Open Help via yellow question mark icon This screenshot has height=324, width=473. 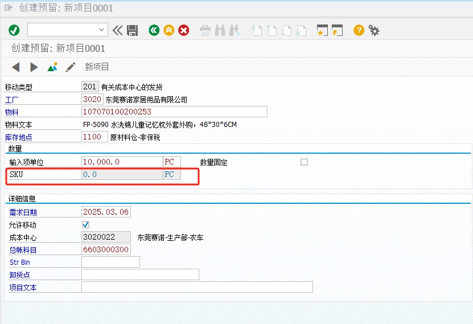[359, 30]
